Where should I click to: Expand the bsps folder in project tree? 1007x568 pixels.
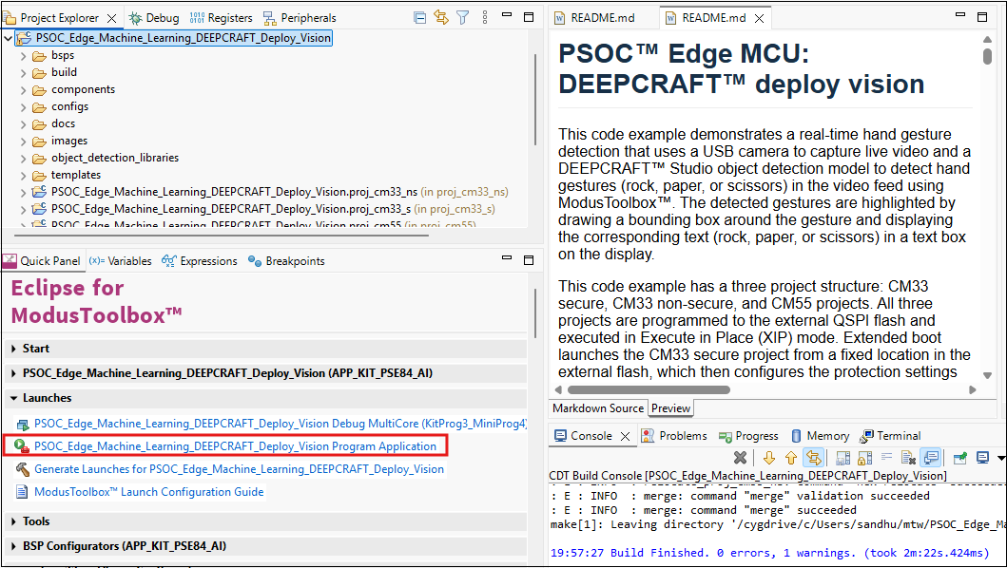click(x=24, y=56)
